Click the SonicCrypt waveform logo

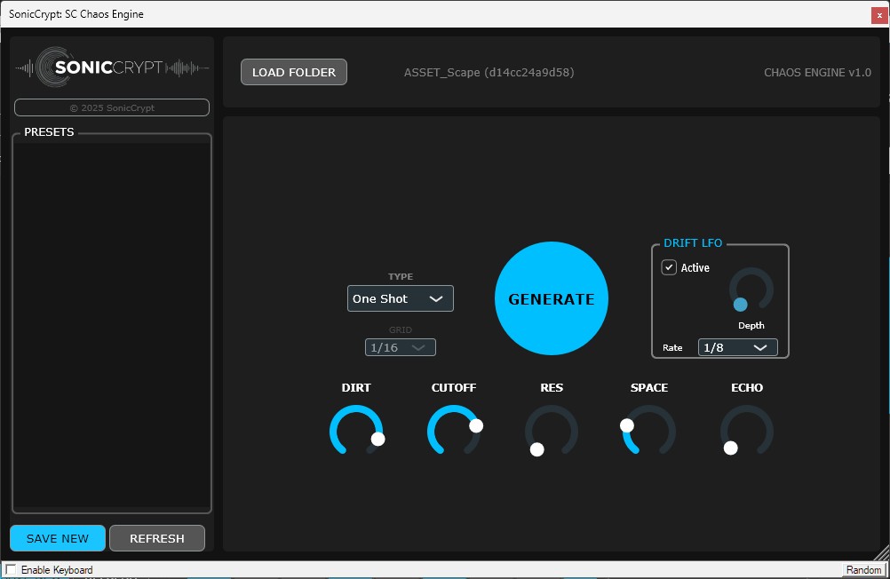pos(111,68)
